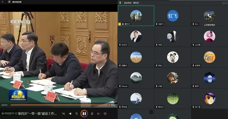
Task: Click the fast-forward button right of pause
Action: click(x=91, y=114)
